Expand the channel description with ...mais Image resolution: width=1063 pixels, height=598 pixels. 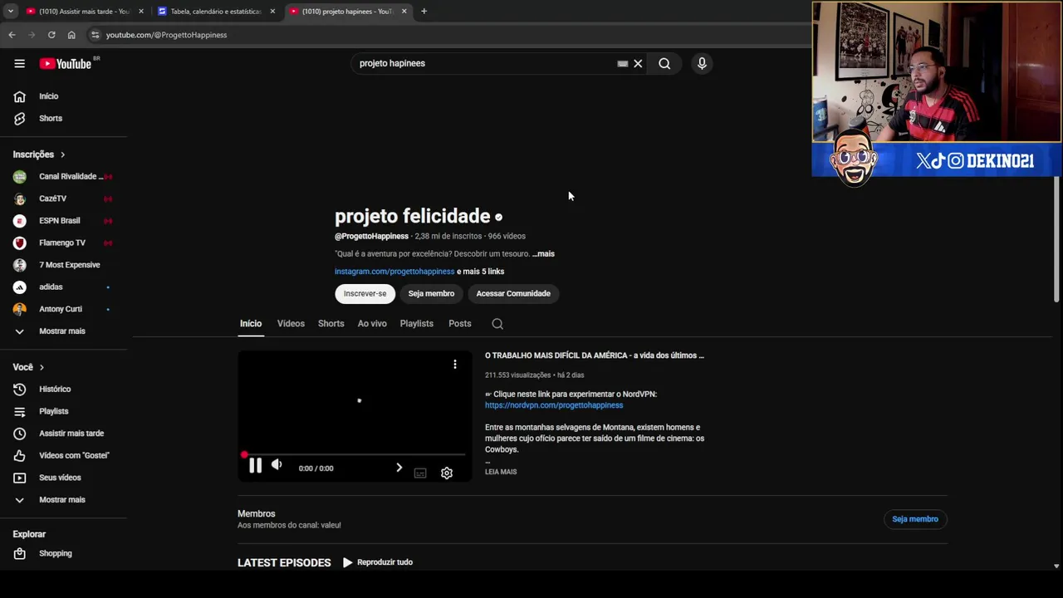click(544, 254)
